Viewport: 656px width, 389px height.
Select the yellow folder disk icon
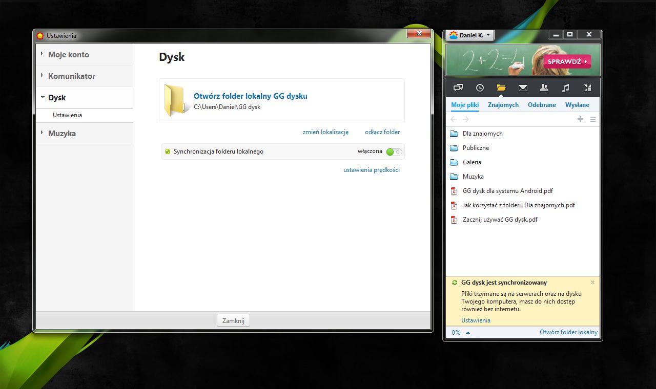[501, 88]
